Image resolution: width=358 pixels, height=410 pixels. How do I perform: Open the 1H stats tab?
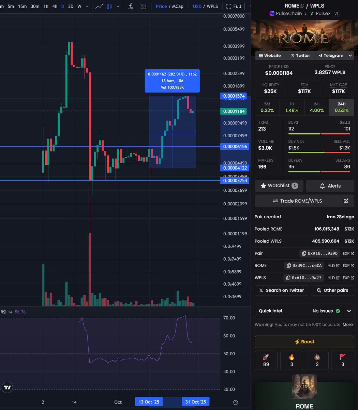292,107
